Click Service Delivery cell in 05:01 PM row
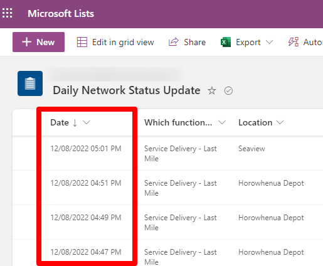The image size is (323, 266). point(181,154)
